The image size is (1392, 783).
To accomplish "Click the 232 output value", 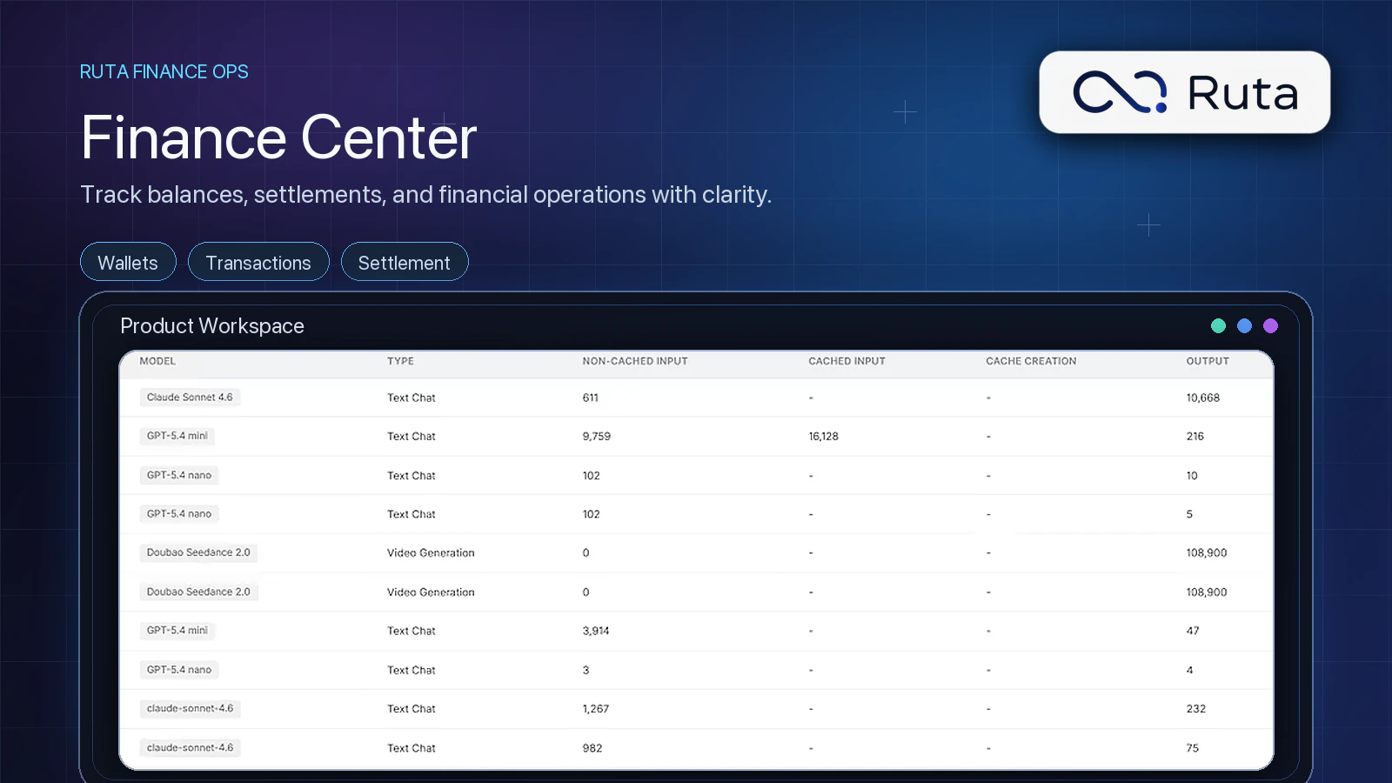I will (1196, 709).
